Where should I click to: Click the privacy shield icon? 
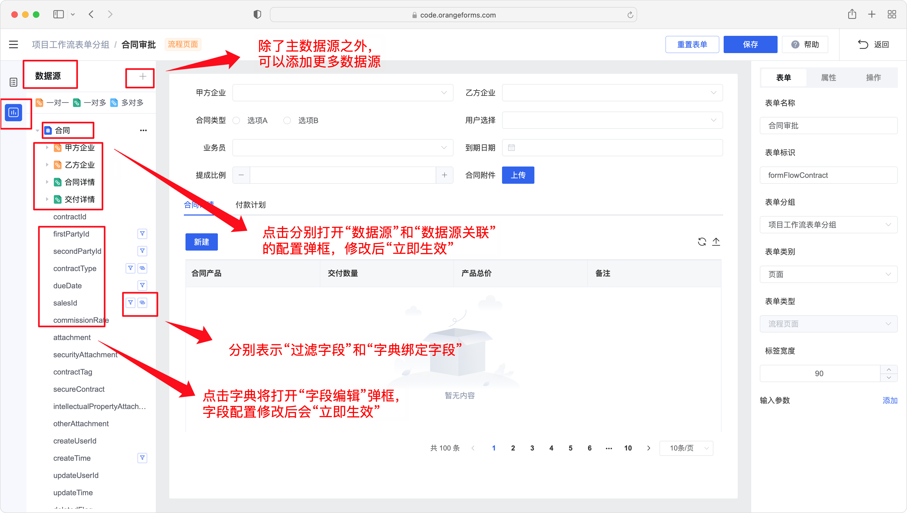click(257, 15)
